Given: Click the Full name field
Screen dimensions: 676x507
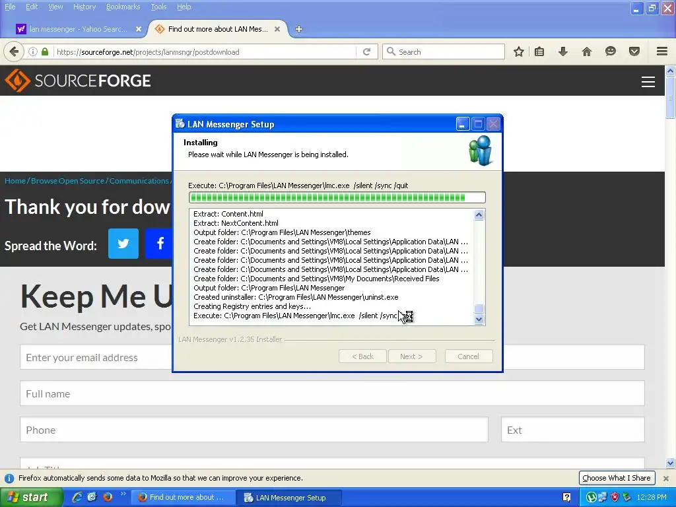Looking at the screenshot, I should [332, 393].
